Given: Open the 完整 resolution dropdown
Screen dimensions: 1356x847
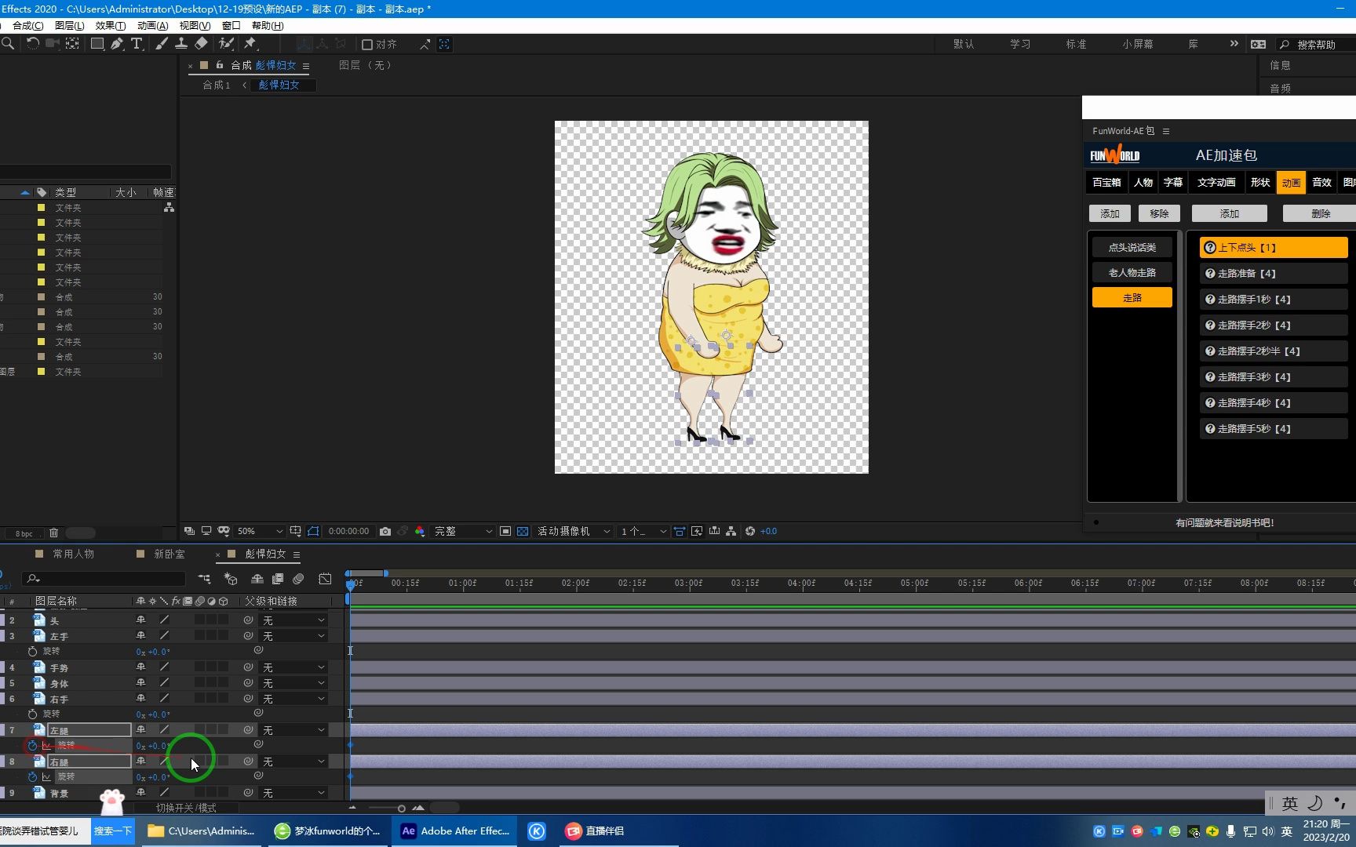Looking at the screenshot, I should click(463, 532).
